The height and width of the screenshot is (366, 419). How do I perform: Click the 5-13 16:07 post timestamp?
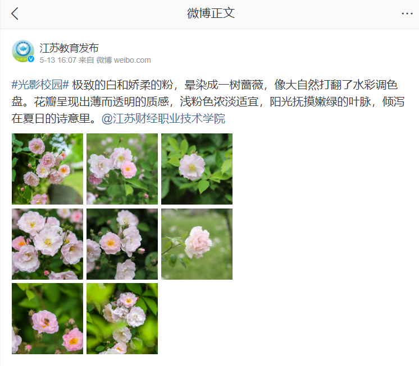[58, 60]
